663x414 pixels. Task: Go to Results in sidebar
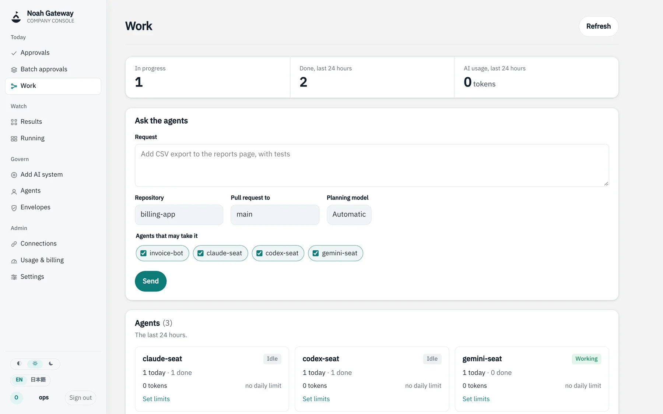[53, 121]
